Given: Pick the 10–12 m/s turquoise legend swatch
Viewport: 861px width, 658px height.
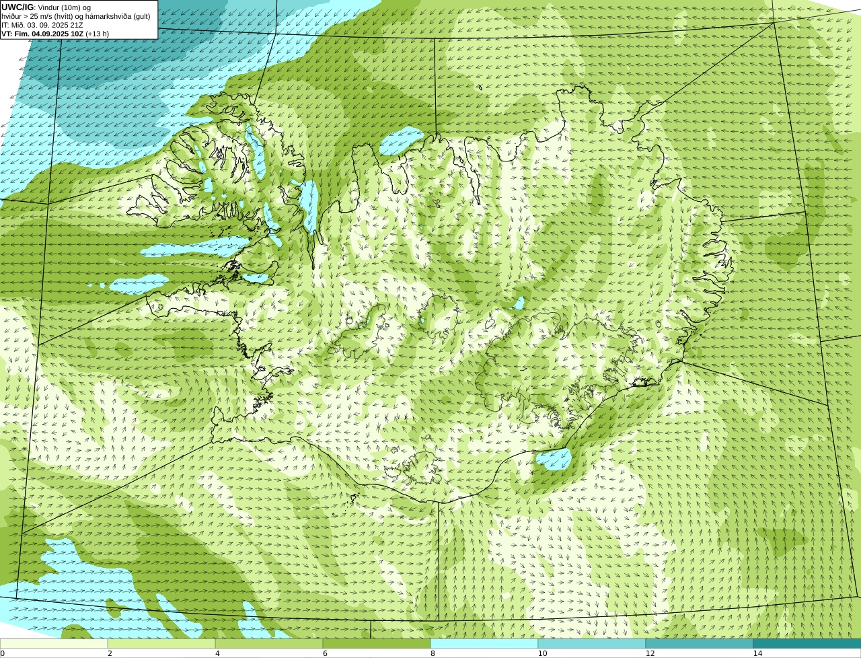Looking at the screenshot, I should pyautogui.click(x=592, y=643).
